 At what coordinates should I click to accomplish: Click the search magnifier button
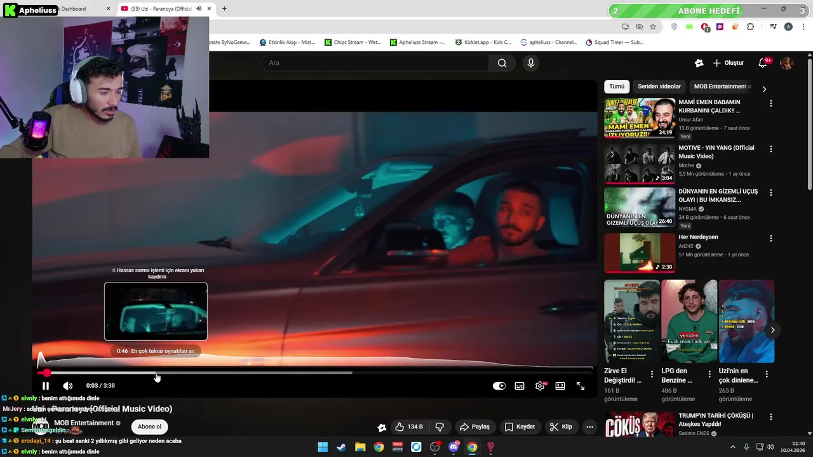click(x=502, y=63)
